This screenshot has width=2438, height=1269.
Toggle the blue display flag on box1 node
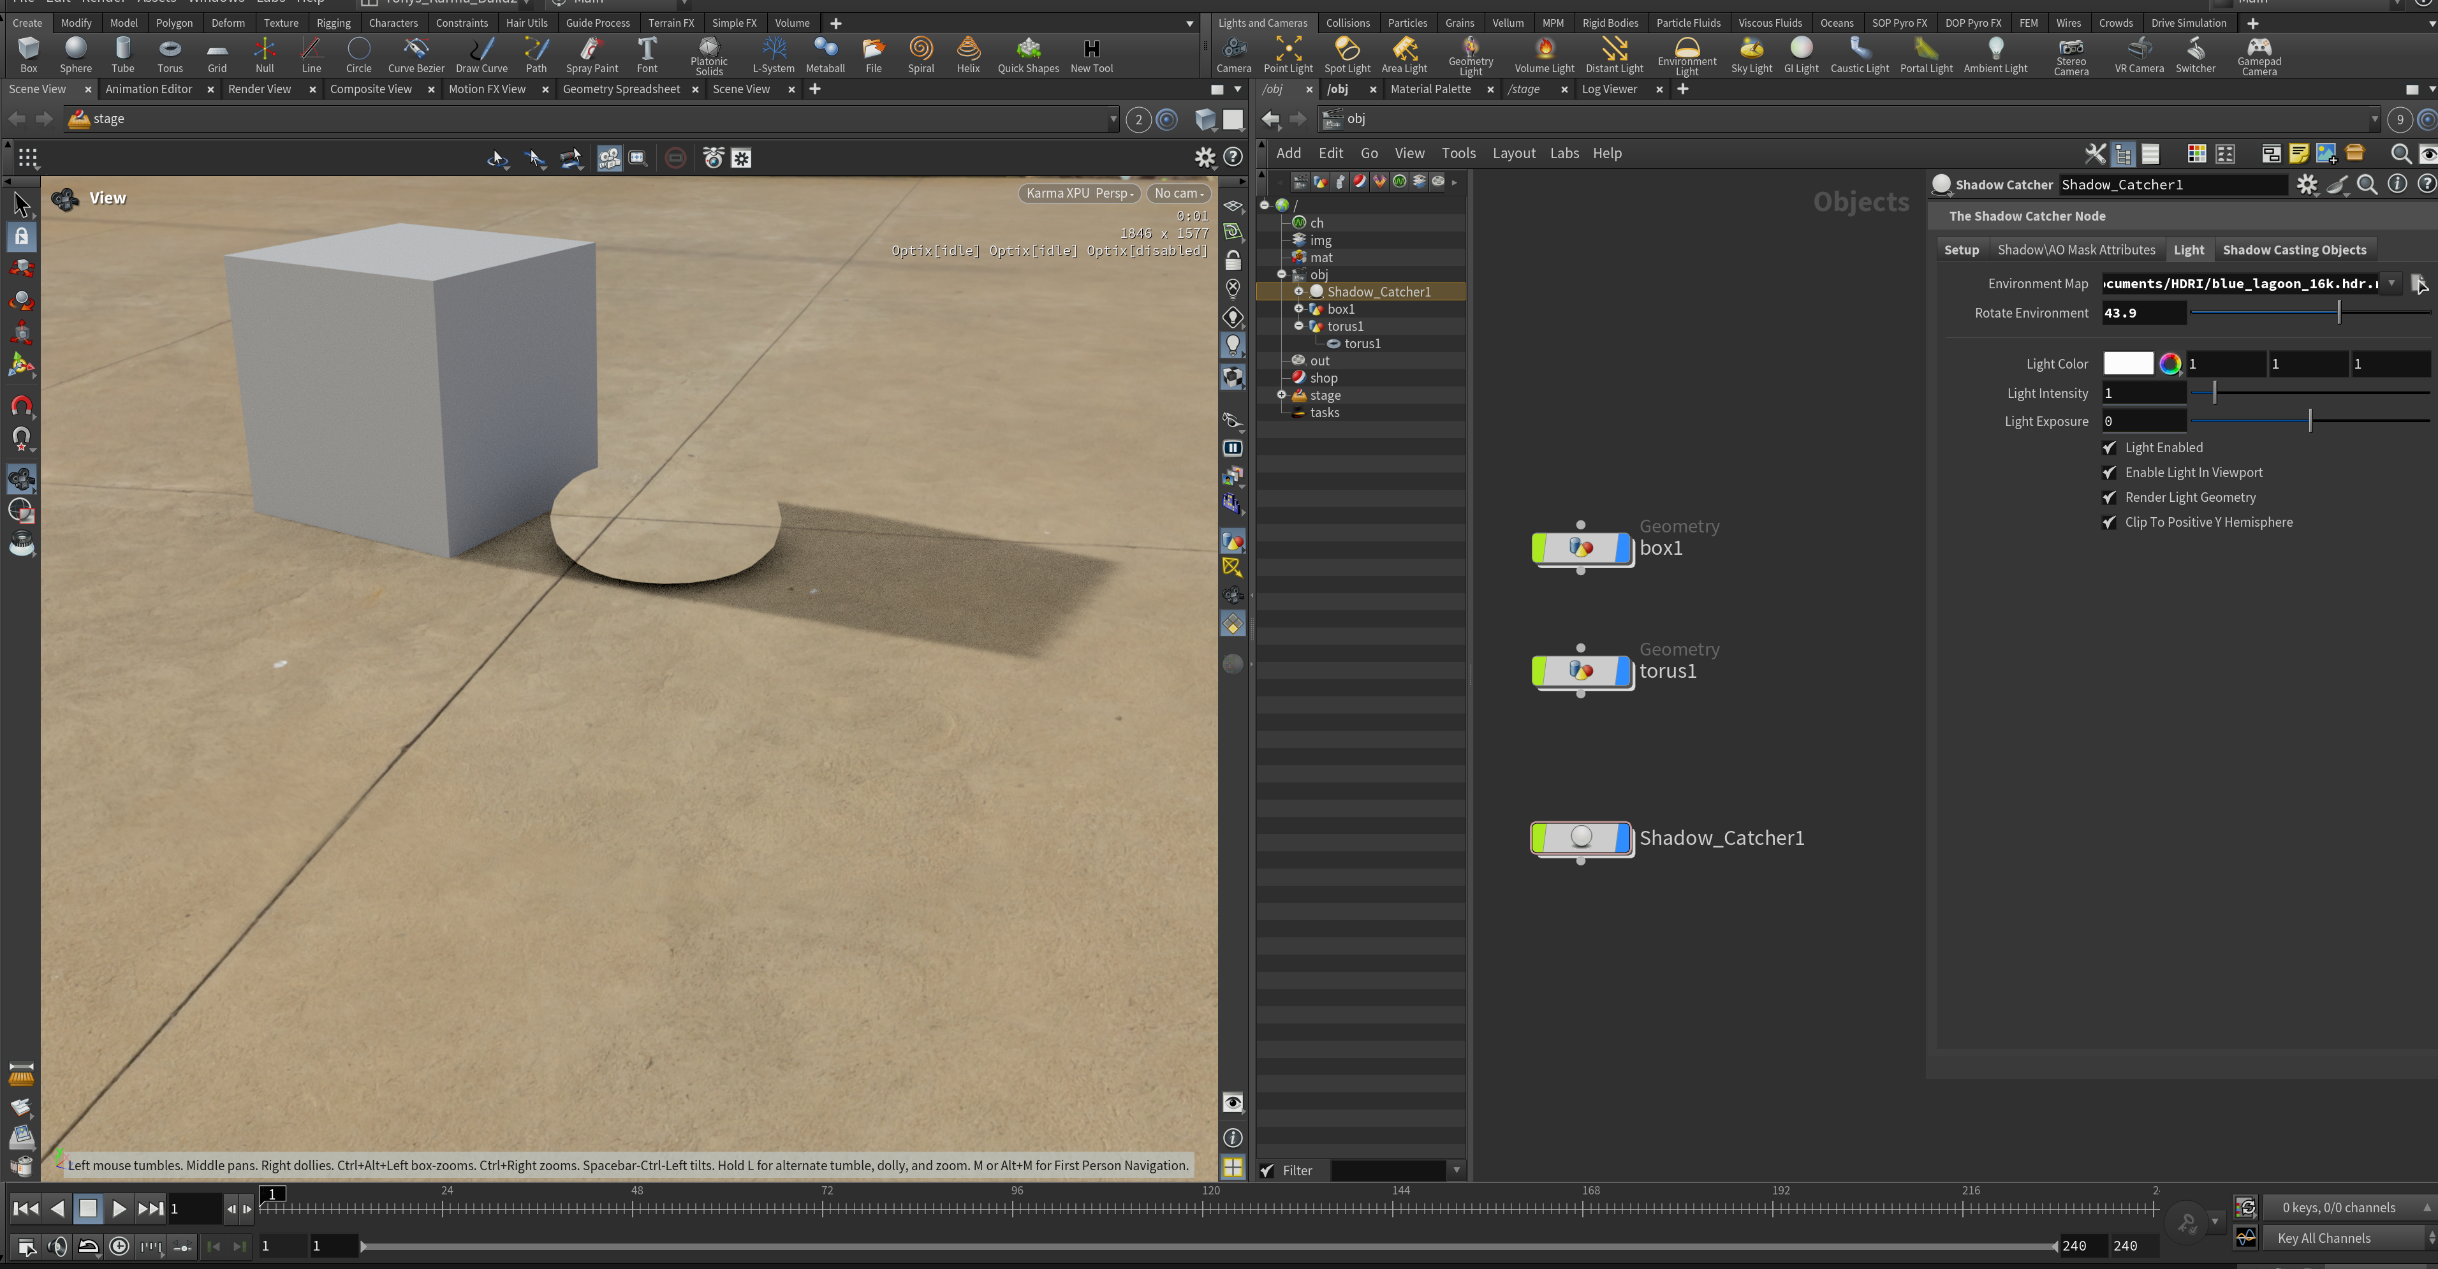pos(1624,547)
